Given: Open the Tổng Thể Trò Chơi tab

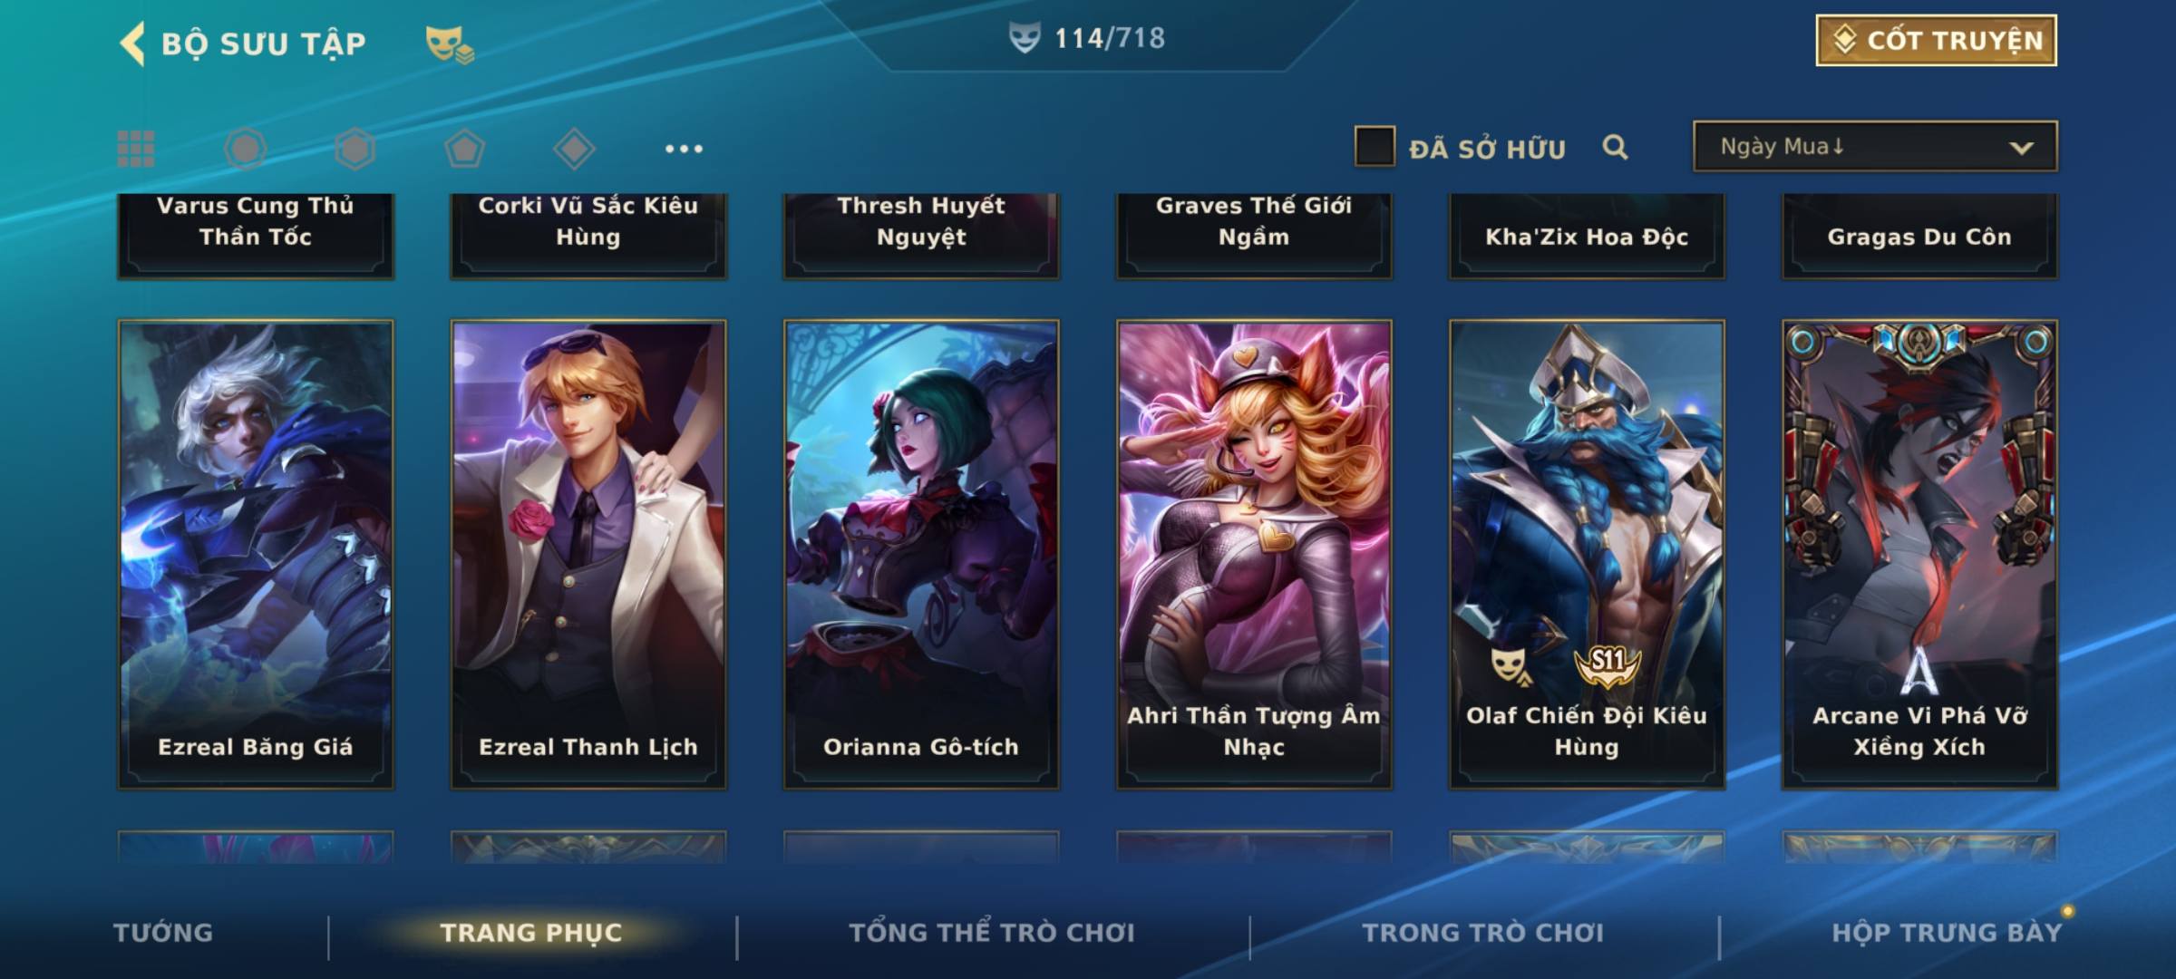Looking at the screenshot, I should tap(992, 933).
